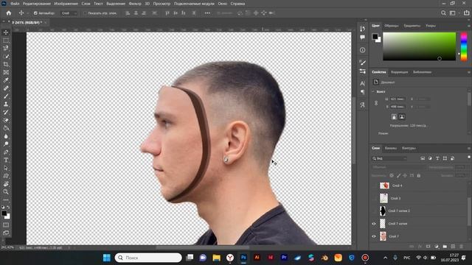
Task: Hide the Слой 7 layer
Action: [374, 236]
